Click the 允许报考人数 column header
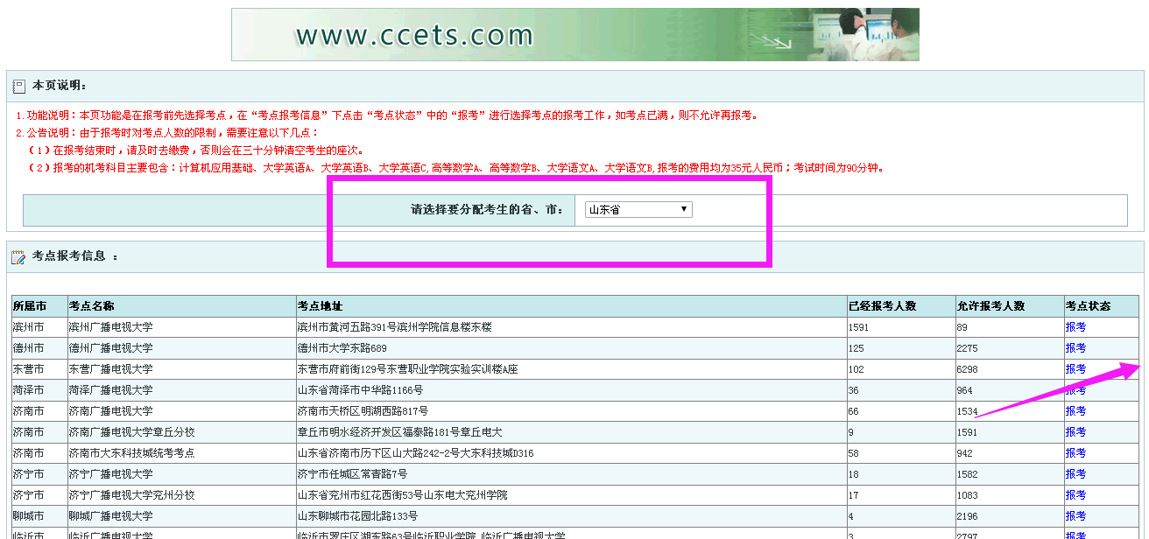This screenshot has width=1149, height=539. tap(990, 306)
